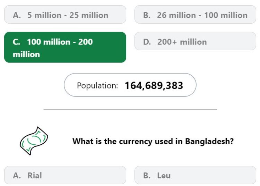Select answer B. Leu

coord(195,175)
